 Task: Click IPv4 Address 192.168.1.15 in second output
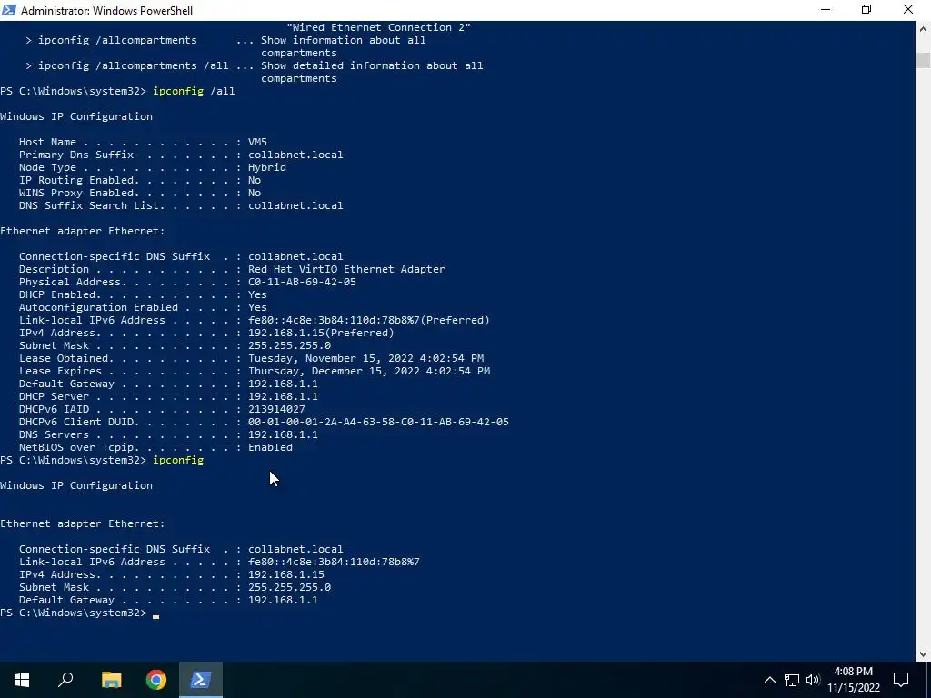coord(286,574)
